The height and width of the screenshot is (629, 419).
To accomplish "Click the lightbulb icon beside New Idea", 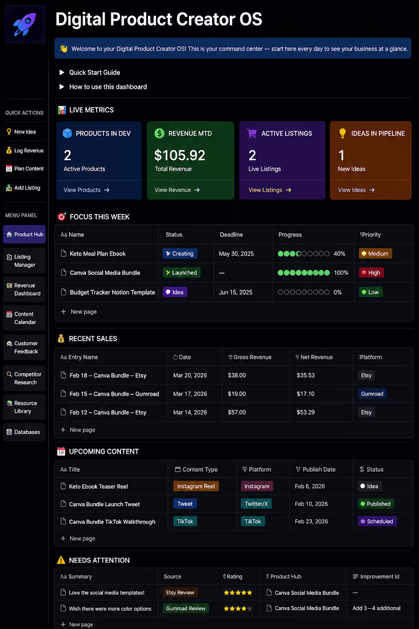I will pyautogui.click(x=9, y=132).
